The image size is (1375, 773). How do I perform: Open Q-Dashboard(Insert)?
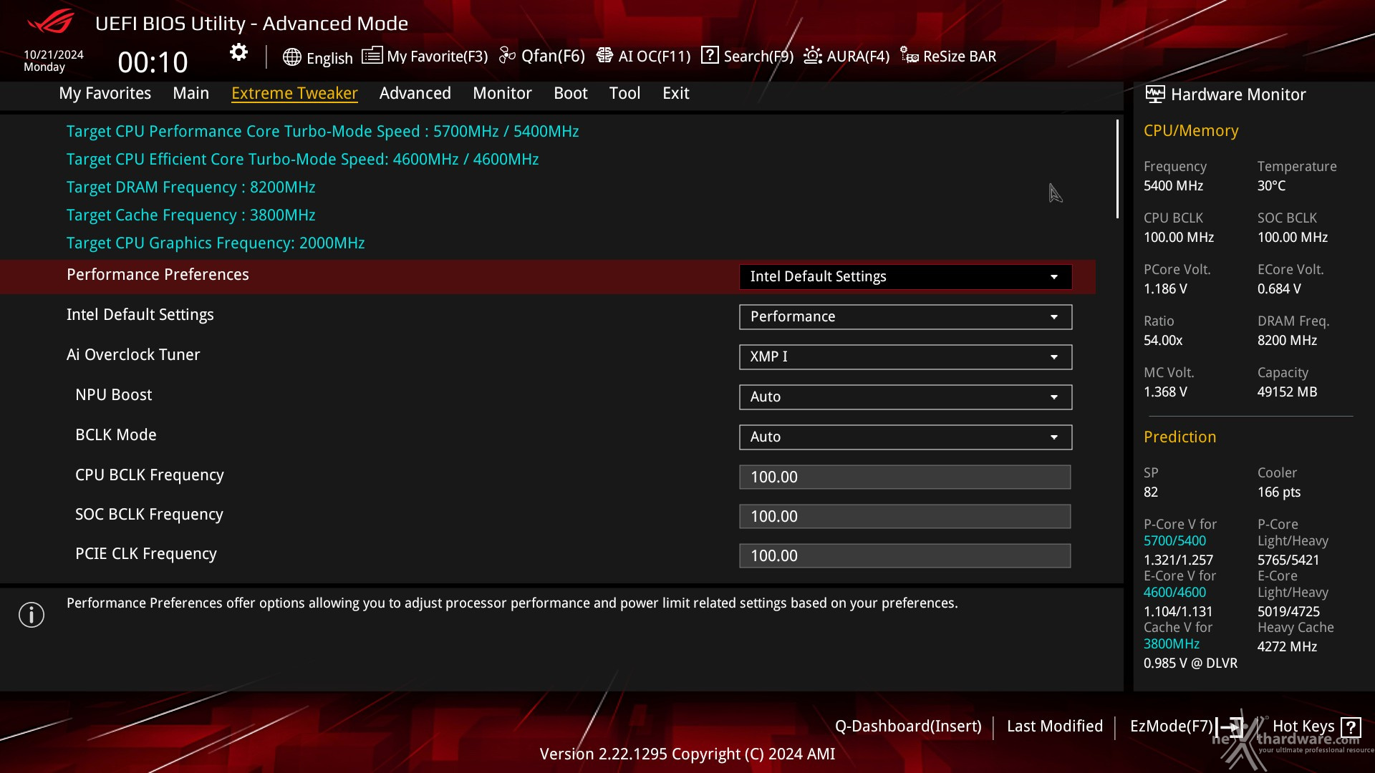pos(908,726)
